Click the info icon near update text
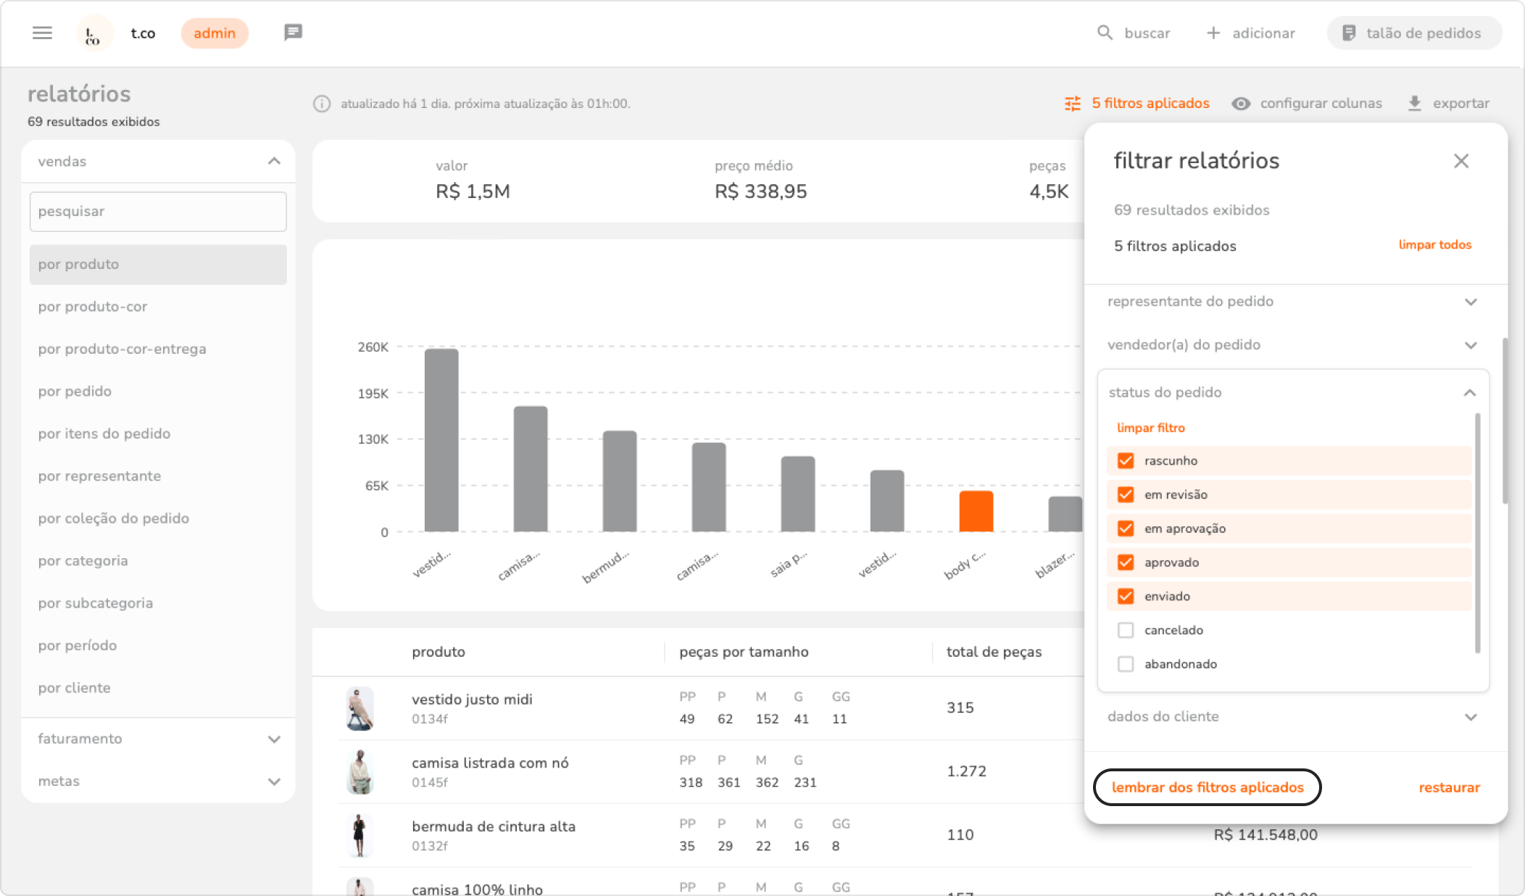Viewport: 1525px width, 896px height. [x=322, y=104]
